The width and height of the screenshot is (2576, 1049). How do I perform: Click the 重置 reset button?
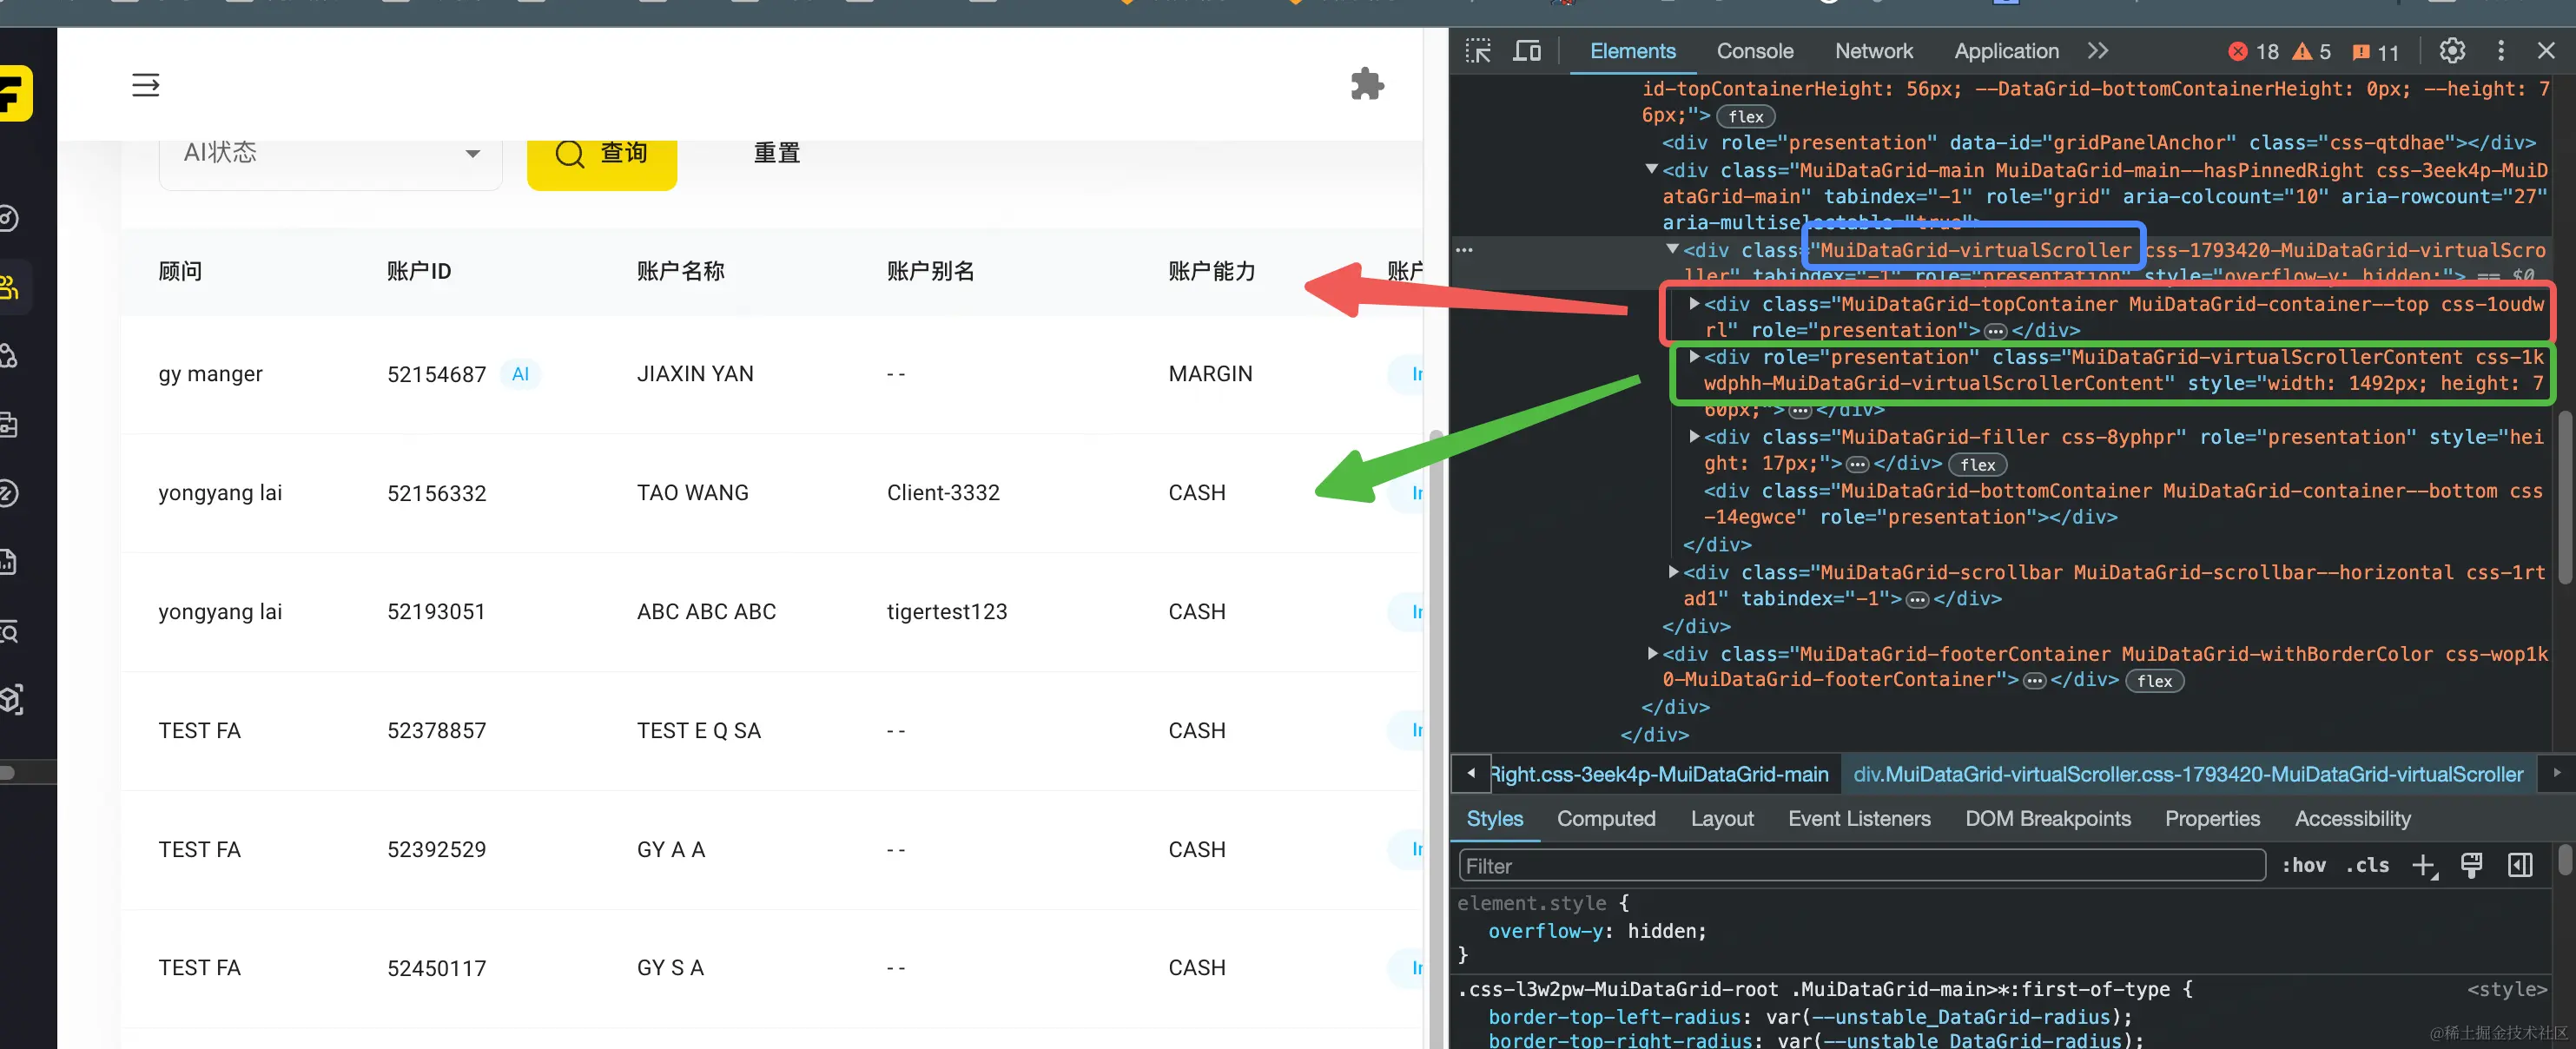pos(776,154)
